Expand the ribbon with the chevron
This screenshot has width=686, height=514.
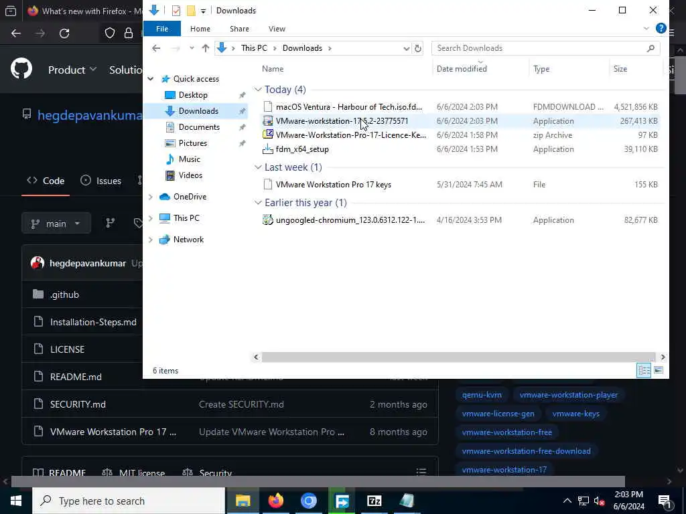click(646, 28)
